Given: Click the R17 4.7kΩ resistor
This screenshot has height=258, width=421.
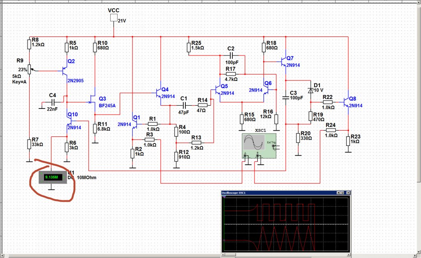Looking at the screenshot, I should (x=231, y=74).
